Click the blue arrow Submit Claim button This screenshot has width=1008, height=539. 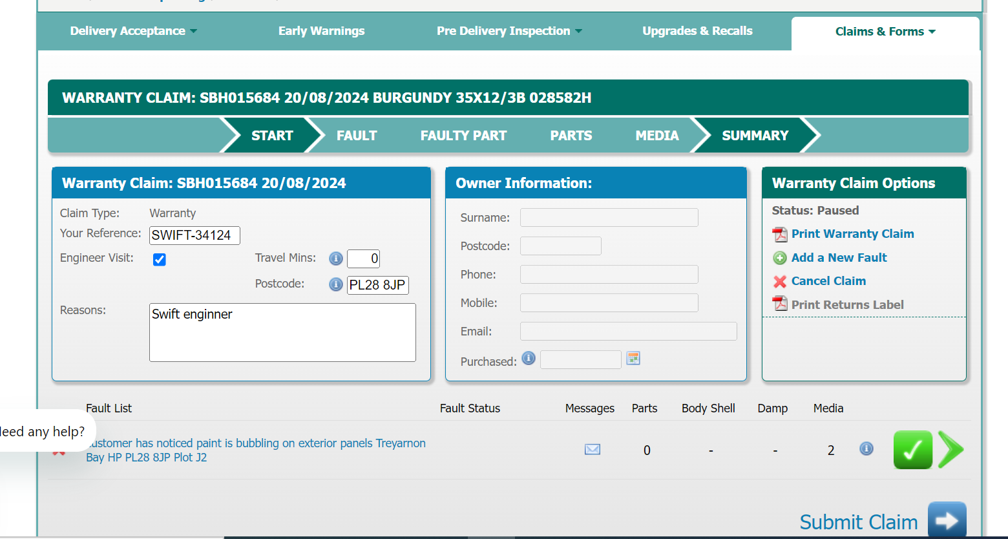[x=947, y=520]
